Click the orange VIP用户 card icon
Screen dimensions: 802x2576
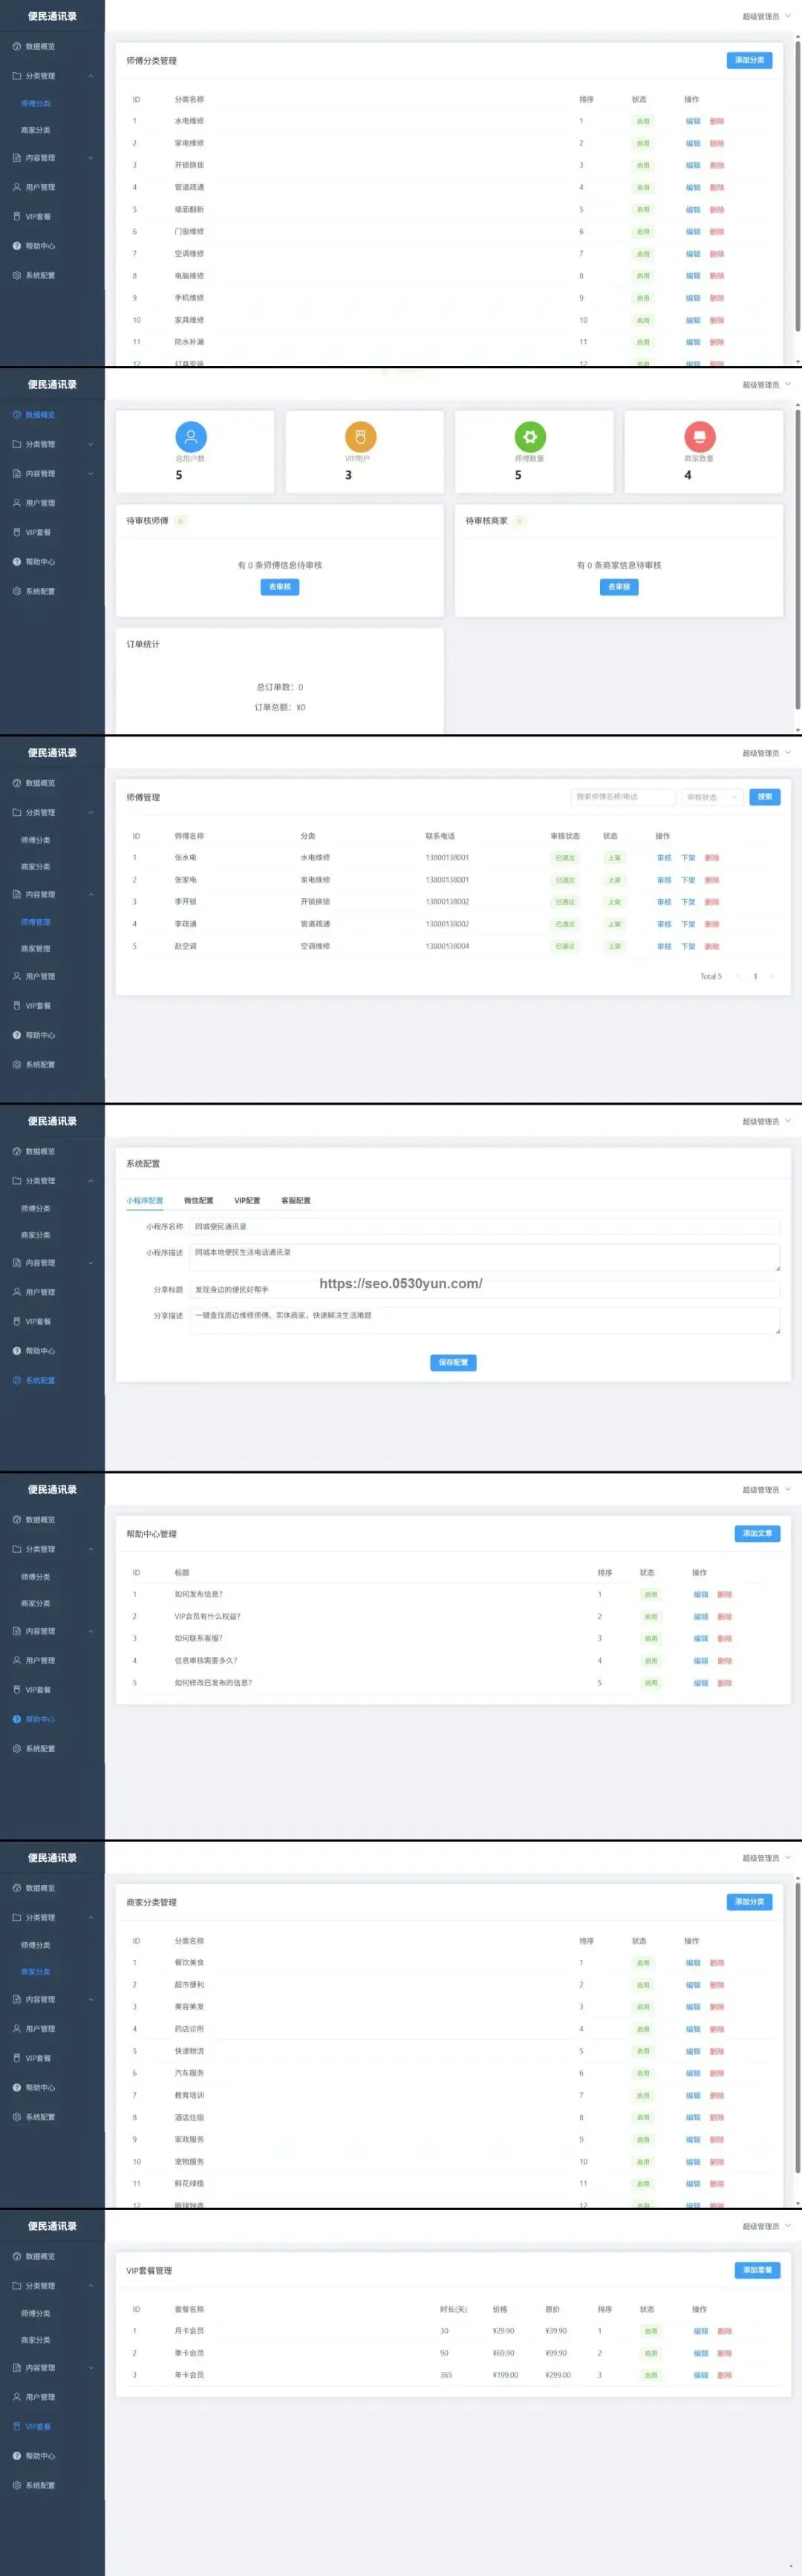[x=360, y=437]
